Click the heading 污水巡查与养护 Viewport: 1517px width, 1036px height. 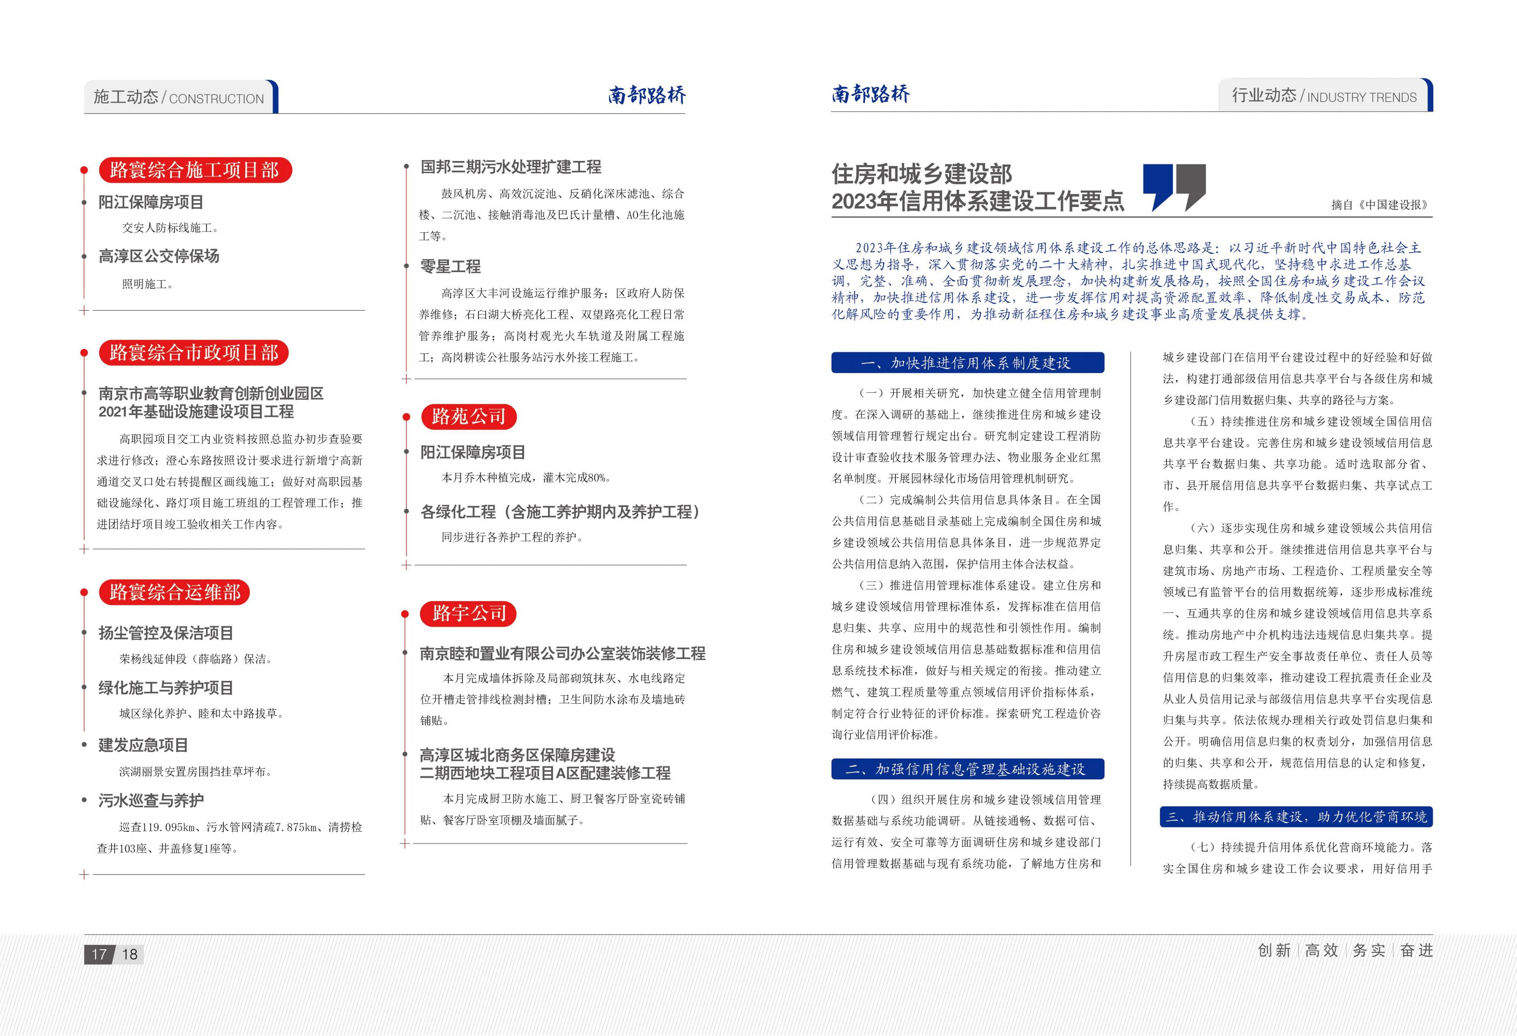tap(151, 801)
